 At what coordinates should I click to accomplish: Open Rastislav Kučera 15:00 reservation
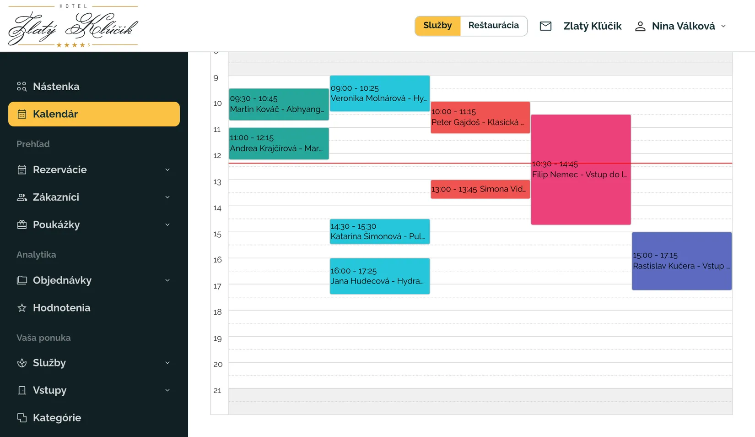click(x=682, y=261)
